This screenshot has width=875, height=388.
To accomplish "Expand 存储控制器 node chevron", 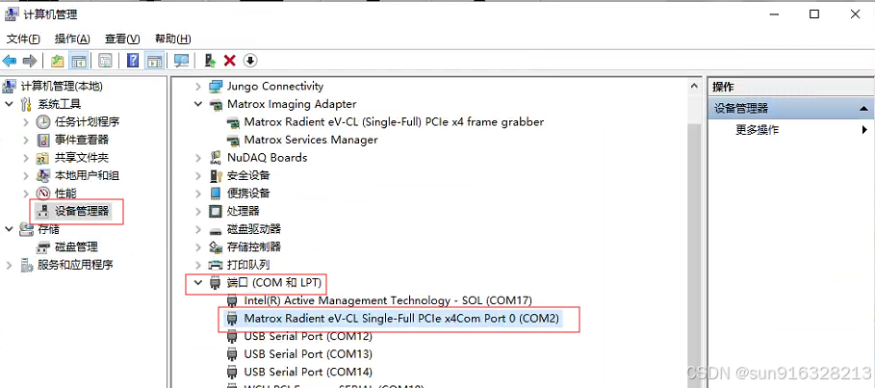I will (197, 246).
